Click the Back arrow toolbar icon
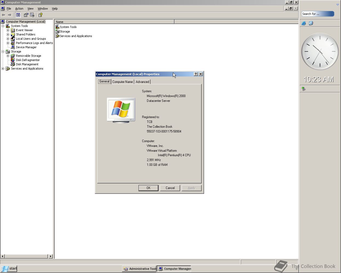 (3, 15)
